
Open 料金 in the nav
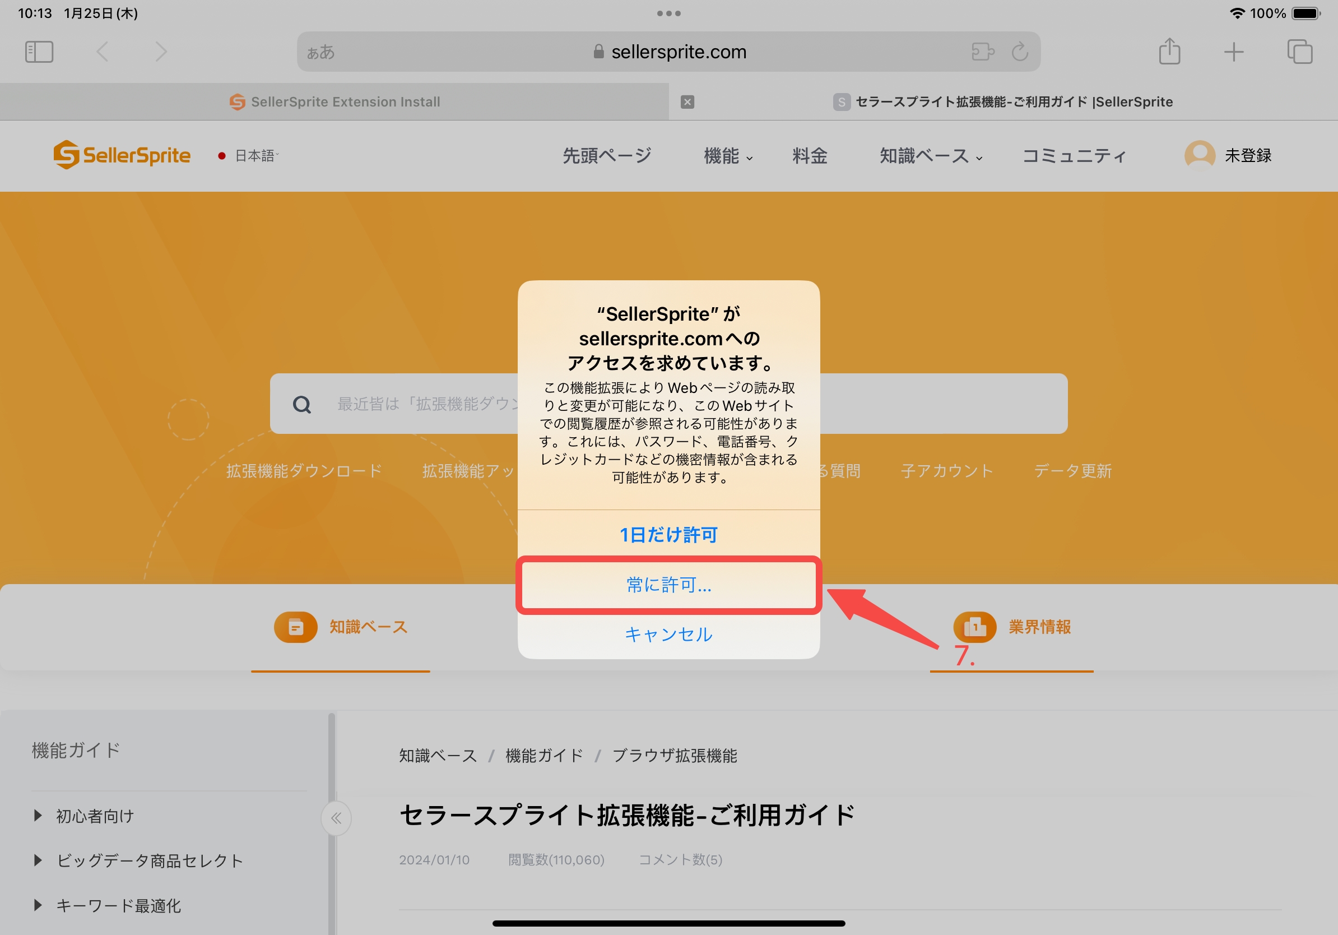(x=810, y=156)
